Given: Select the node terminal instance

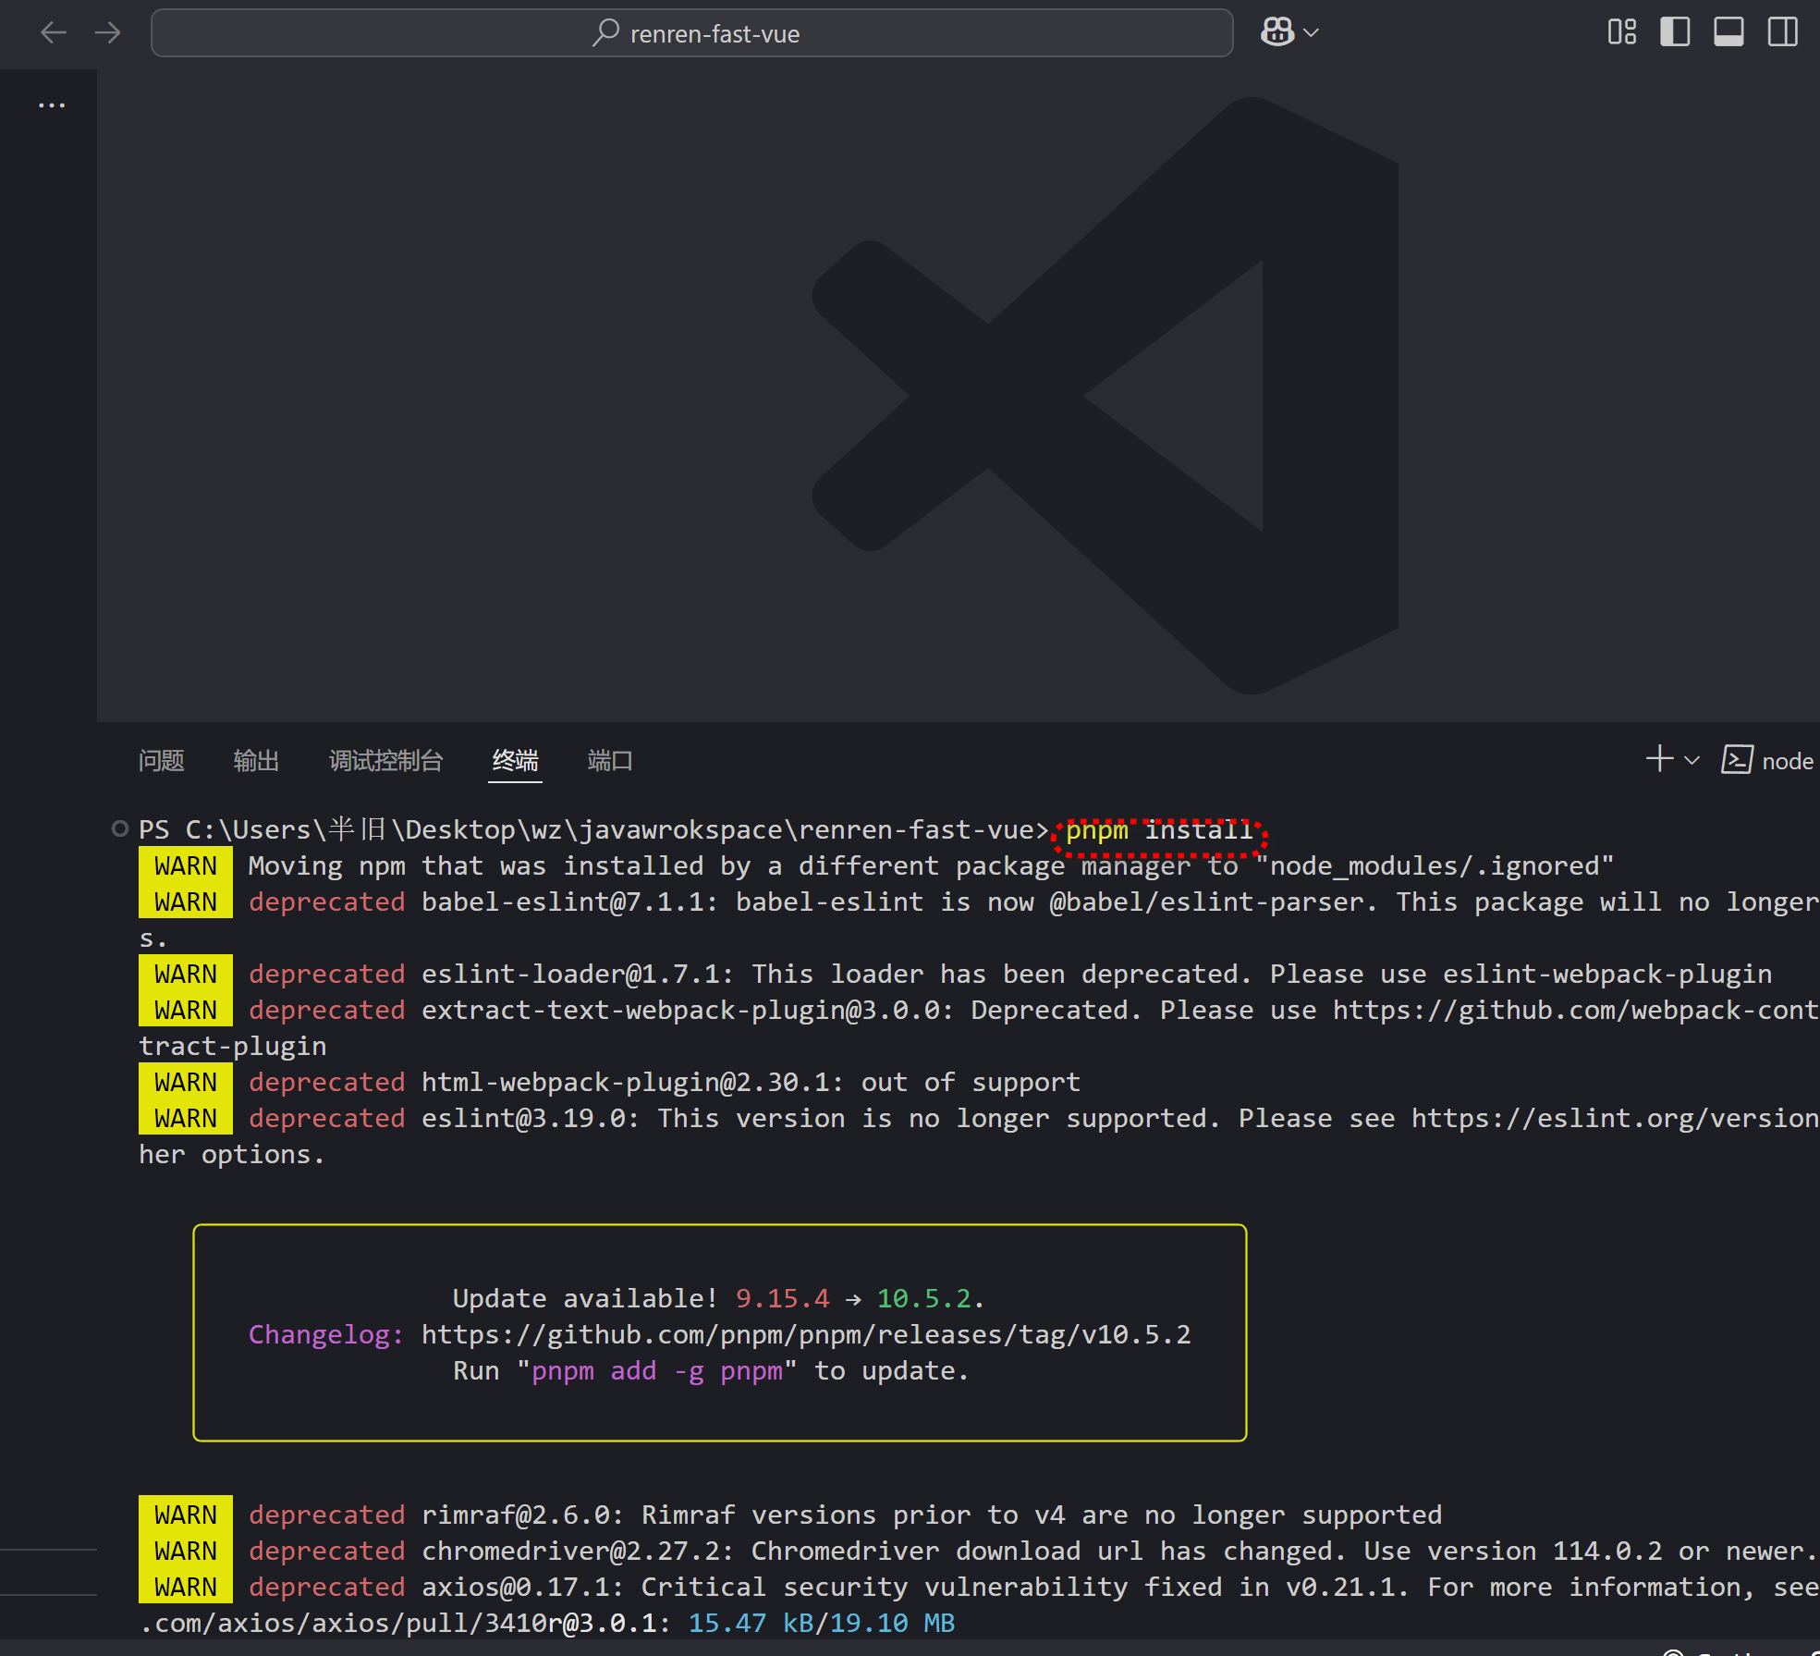Looking at the screenshot, I should pyautogui.click(x=1767, y=761).
